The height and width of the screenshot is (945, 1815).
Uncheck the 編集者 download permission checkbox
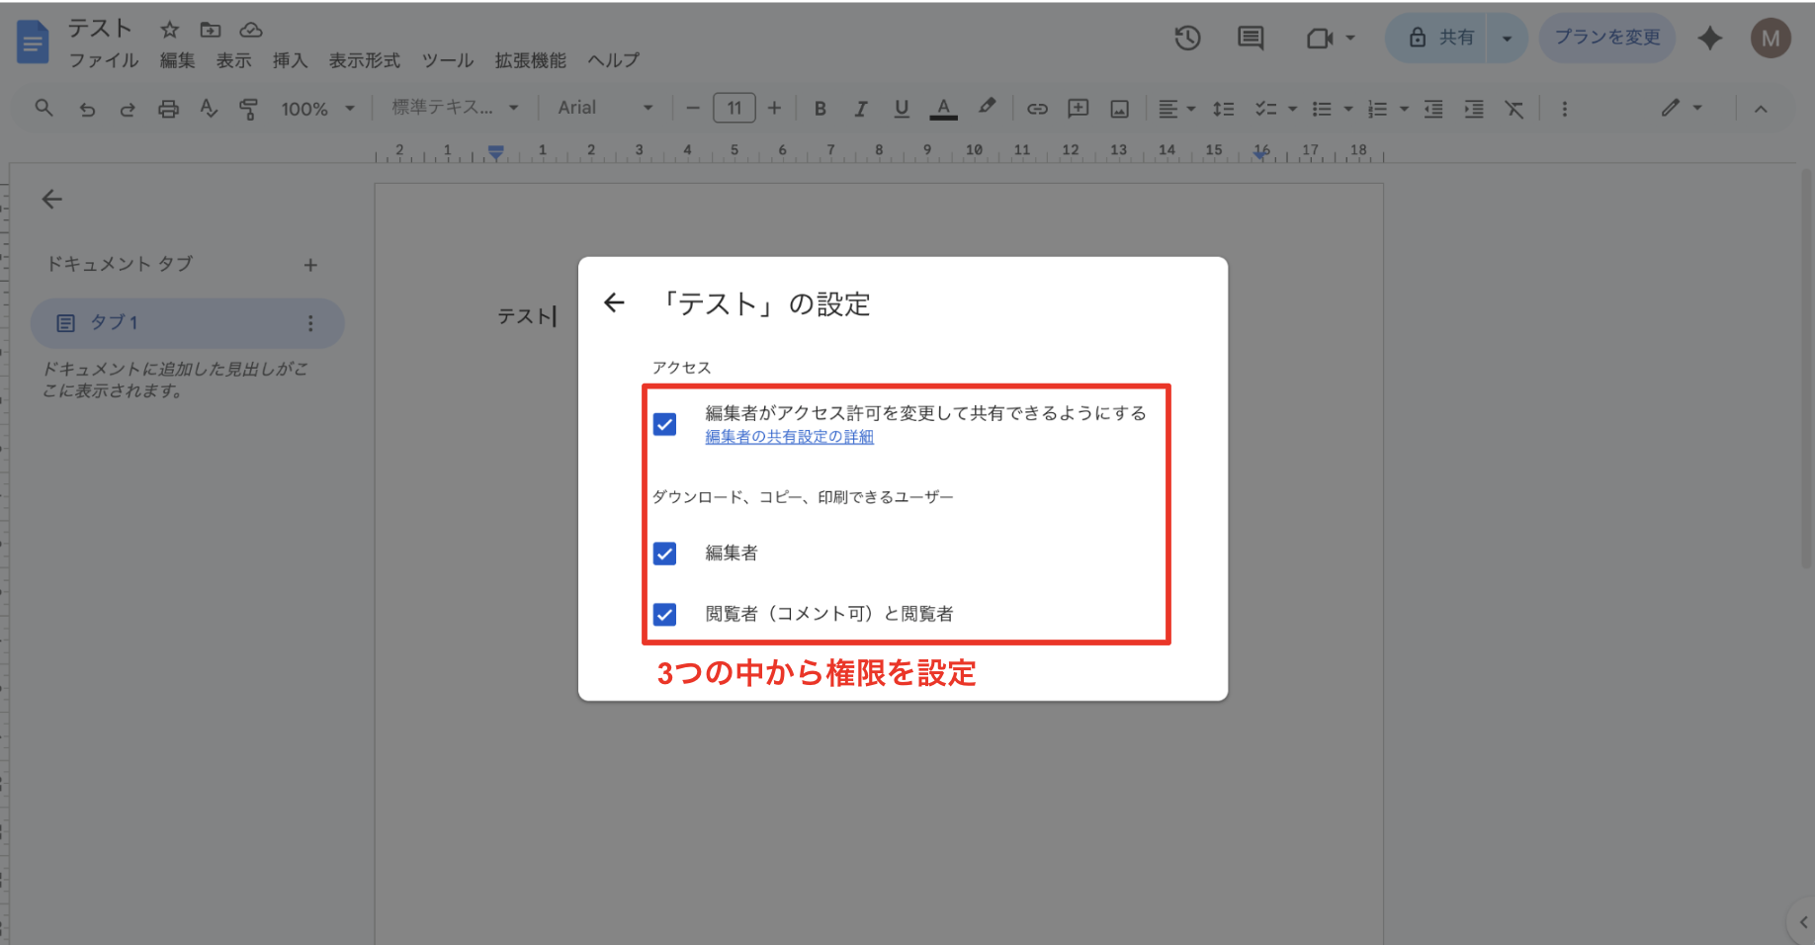click(x=665, y=553)
